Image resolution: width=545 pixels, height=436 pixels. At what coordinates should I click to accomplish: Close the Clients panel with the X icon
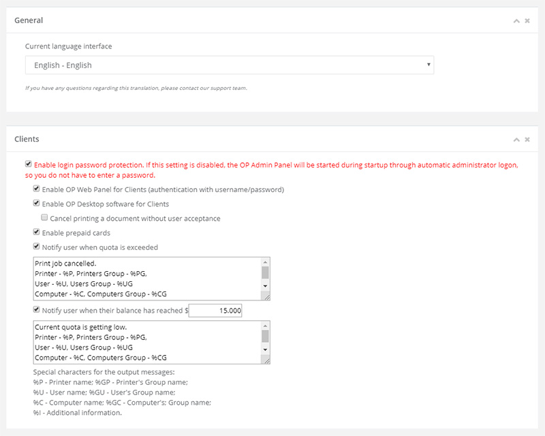point(527,140)
